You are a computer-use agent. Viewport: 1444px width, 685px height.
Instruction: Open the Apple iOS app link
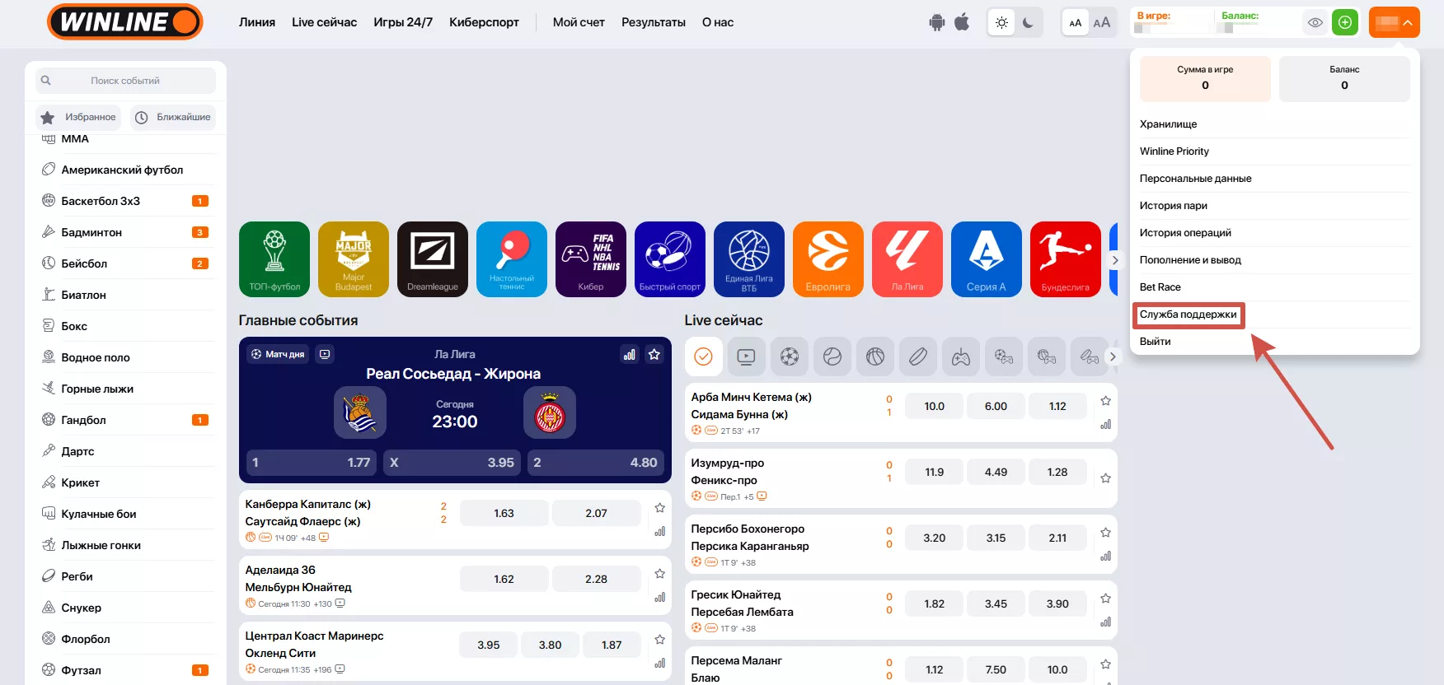962,22
